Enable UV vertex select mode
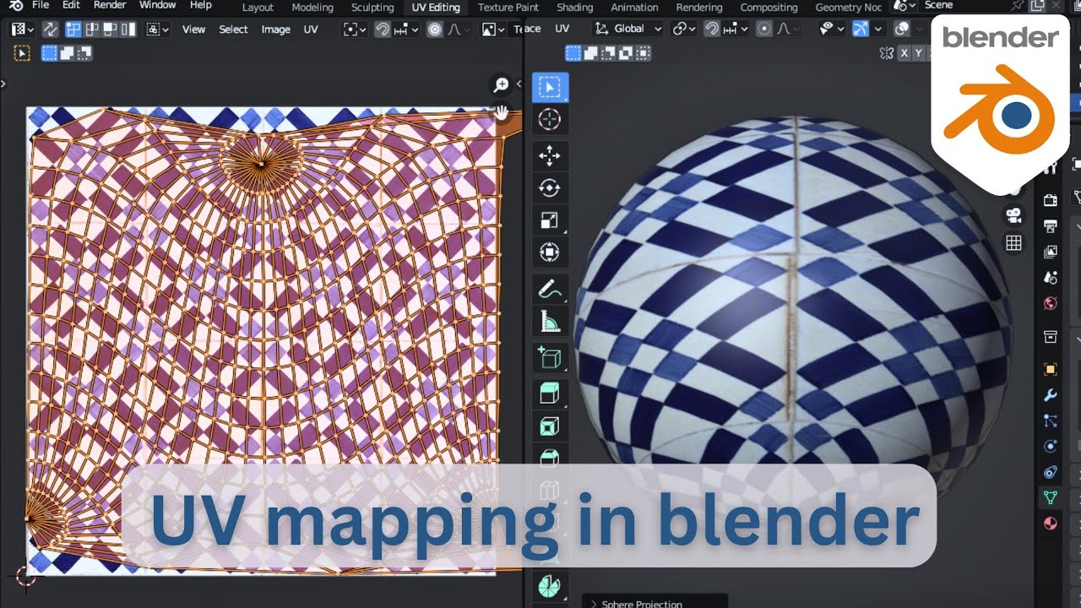This screenshot has height=608, width=1081. click(x=73, y=30)
